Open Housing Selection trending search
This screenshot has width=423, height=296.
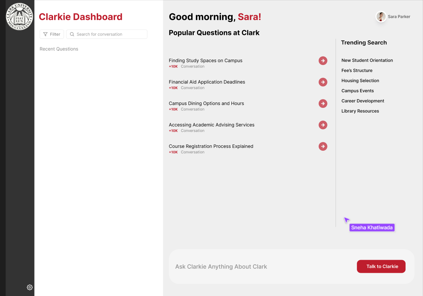tap(360, 81)
